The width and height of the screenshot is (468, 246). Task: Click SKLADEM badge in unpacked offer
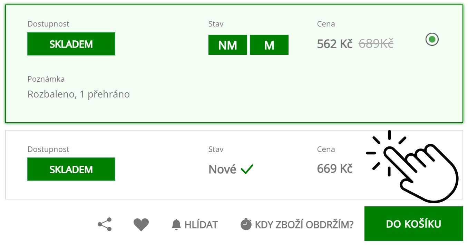[71, 44]
